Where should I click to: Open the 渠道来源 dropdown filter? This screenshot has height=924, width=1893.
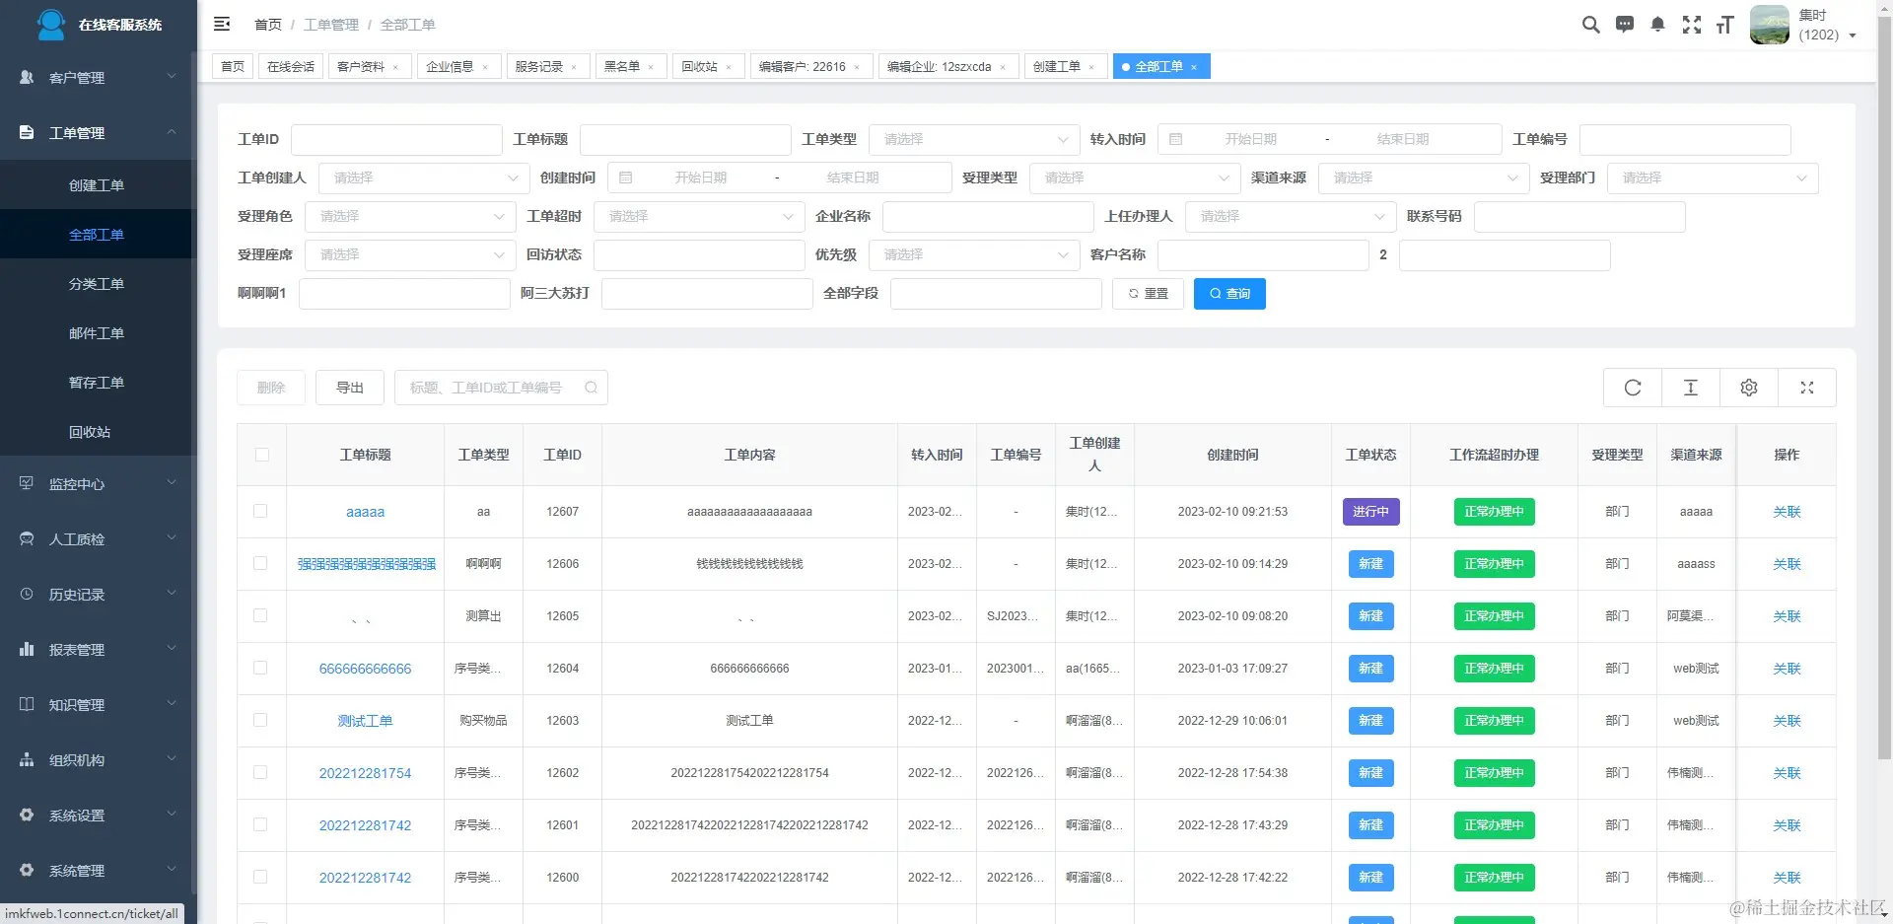click(x=1424, y=178)
